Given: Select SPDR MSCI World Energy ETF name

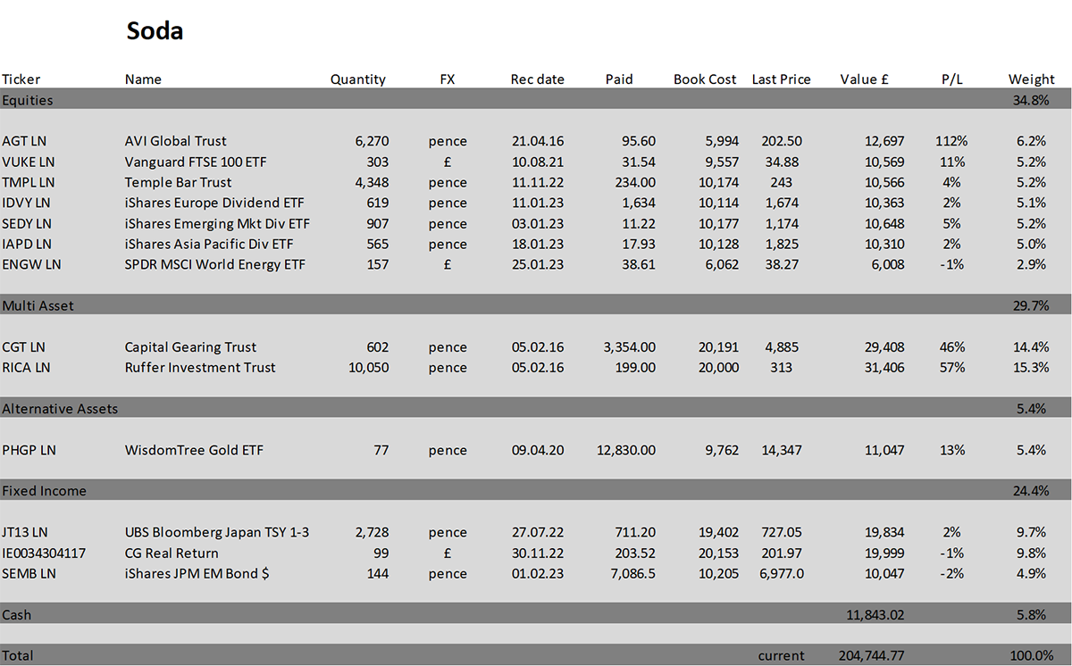Looking at the screenshot, I should (215, 264).
